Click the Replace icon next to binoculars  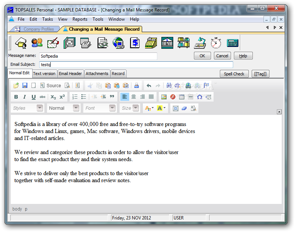(178, 85)
